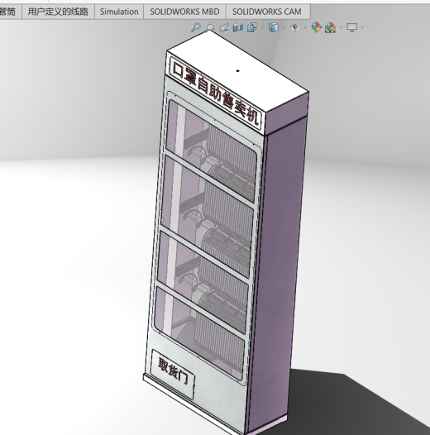Screen dimensions: 430x435
Task: Click the View Settings monitor icon
Action: point(352,27)
